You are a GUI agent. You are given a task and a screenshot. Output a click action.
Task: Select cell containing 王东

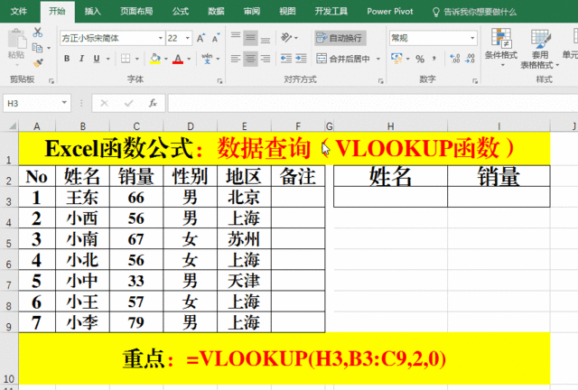point(82,197)
